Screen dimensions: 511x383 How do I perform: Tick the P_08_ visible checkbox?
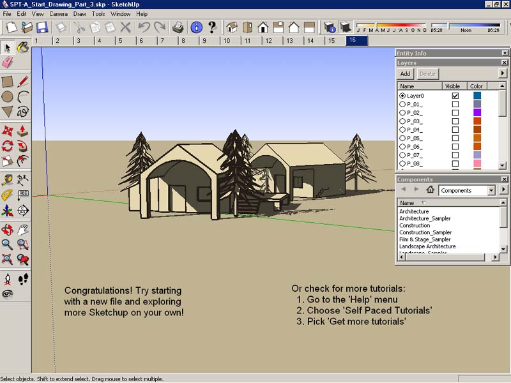click(x=455, y=163)
